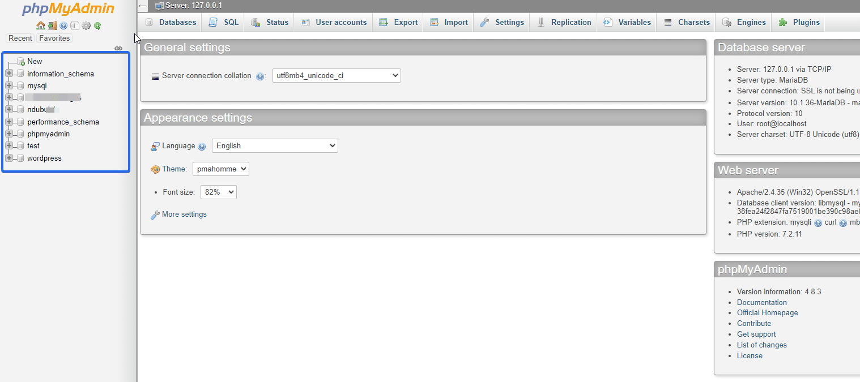Image resolution: width=860 pixels, height=382 pixels.
Task: Click the chain link icon above database tree
Action: [118, 48]
